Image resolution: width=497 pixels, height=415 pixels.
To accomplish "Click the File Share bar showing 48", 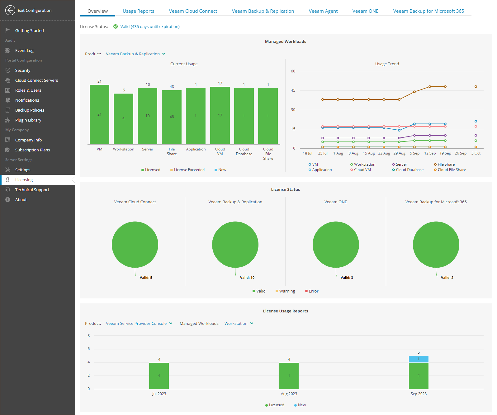I will 172,117.
